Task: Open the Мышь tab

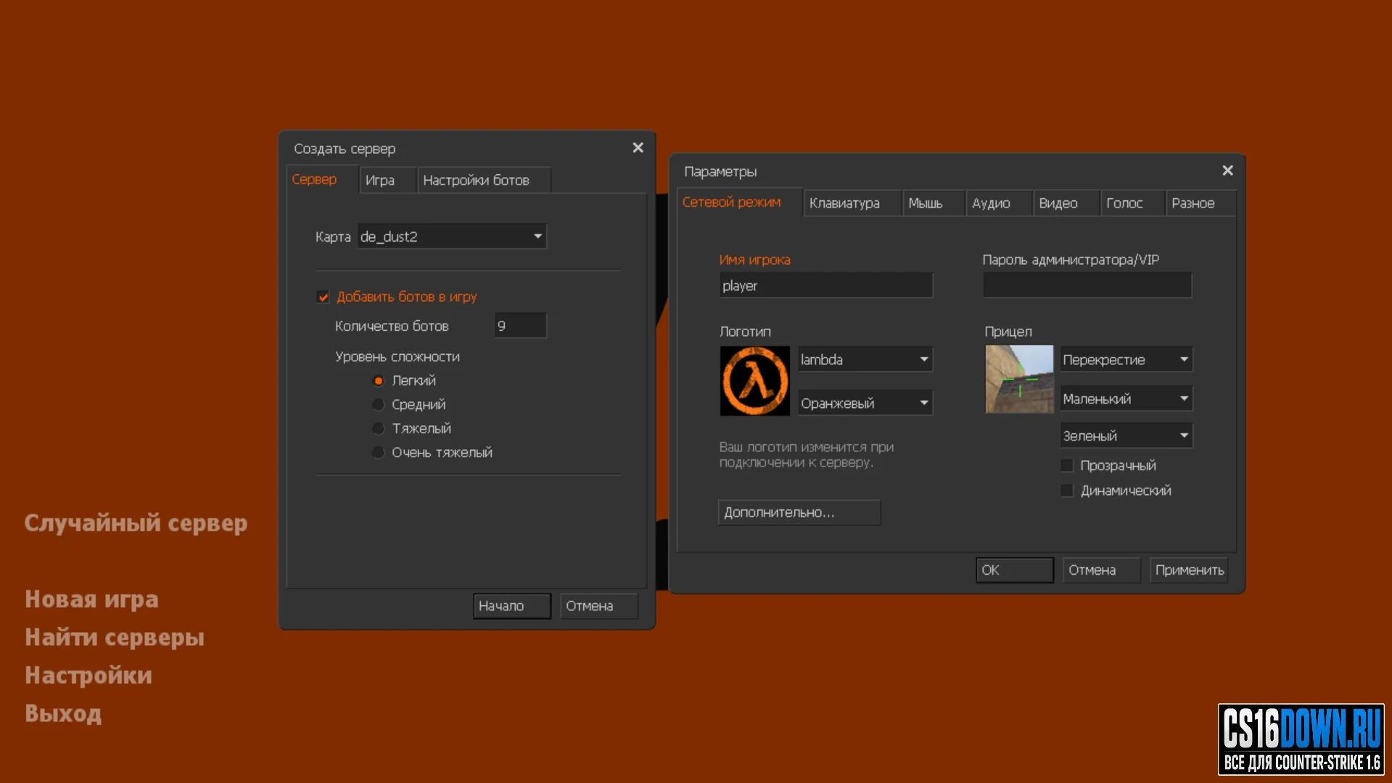Action: [933, 203]
